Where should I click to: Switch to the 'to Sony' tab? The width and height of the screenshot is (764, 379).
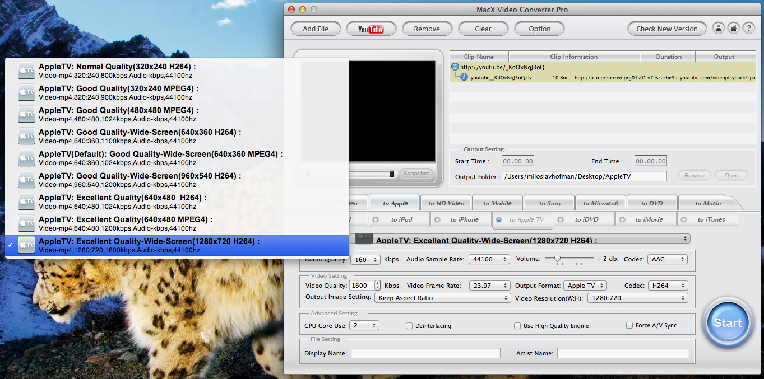(x=550, y=203)
